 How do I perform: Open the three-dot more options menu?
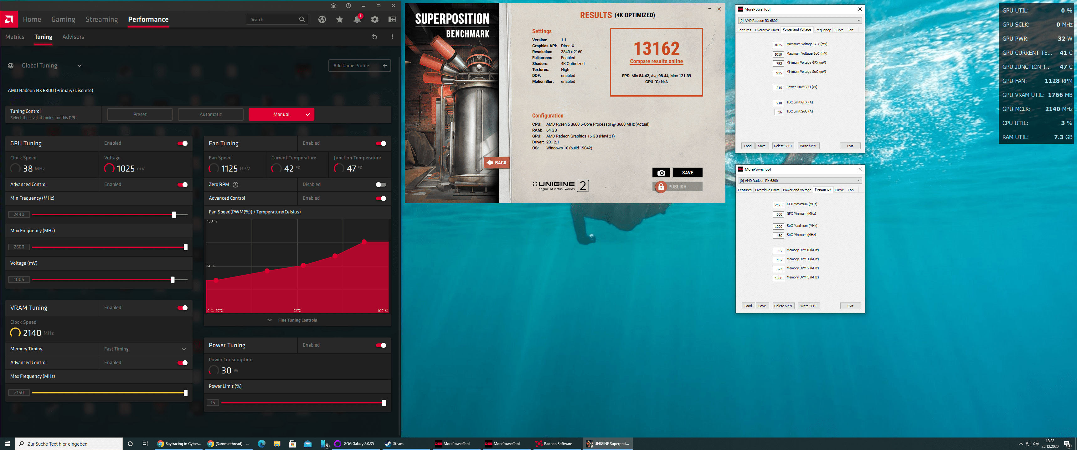[x=392, y=37]
